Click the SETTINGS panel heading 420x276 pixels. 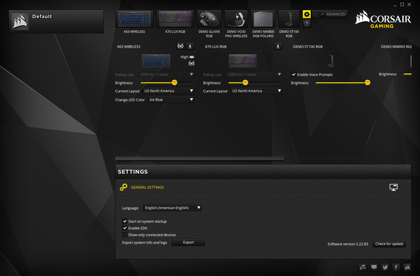(133, 171)
